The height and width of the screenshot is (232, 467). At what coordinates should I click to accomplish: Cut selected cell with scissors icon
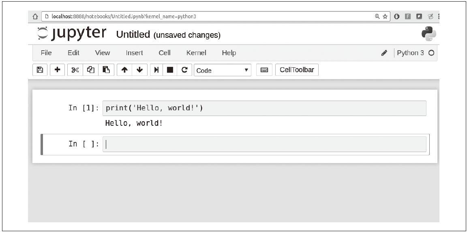[75, 70]
